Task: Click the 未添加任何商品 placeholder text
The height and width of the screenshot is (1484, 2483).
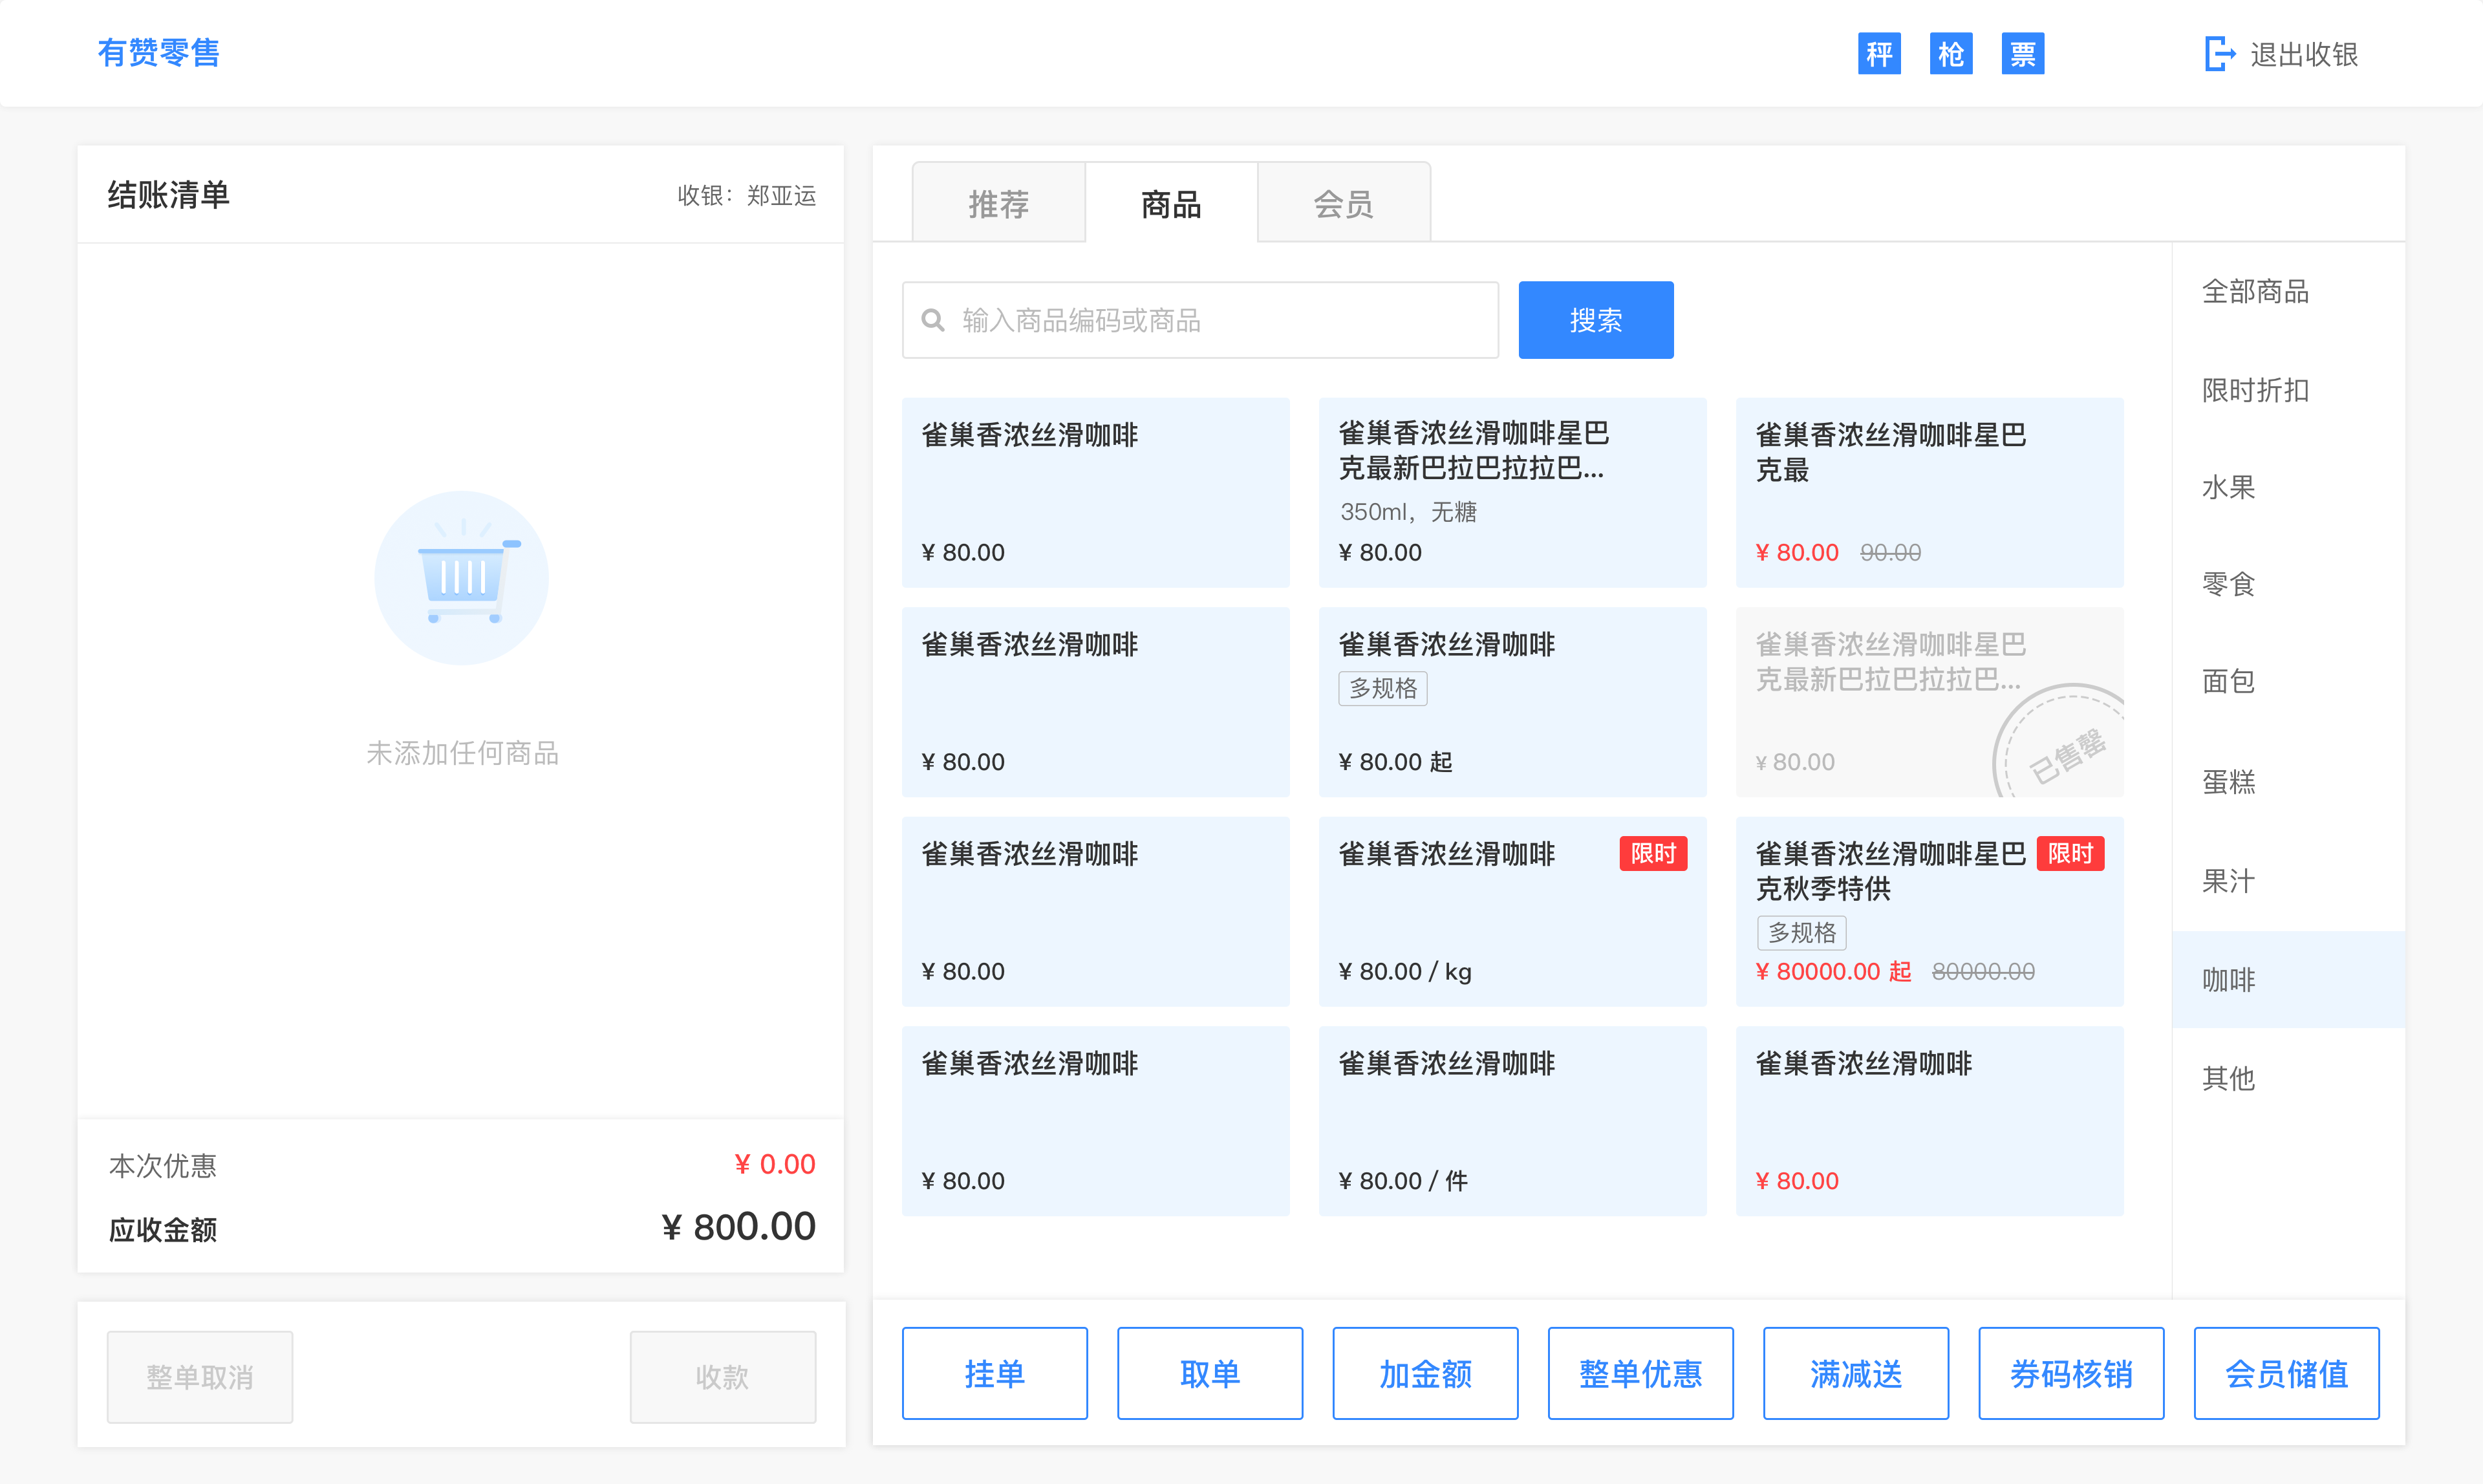Action: [462, 753]
